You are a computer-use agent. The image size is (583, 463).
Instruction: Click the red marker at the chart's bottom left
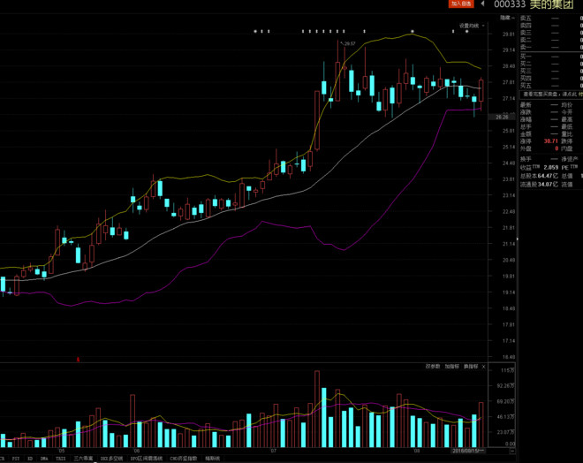point(78,360)
